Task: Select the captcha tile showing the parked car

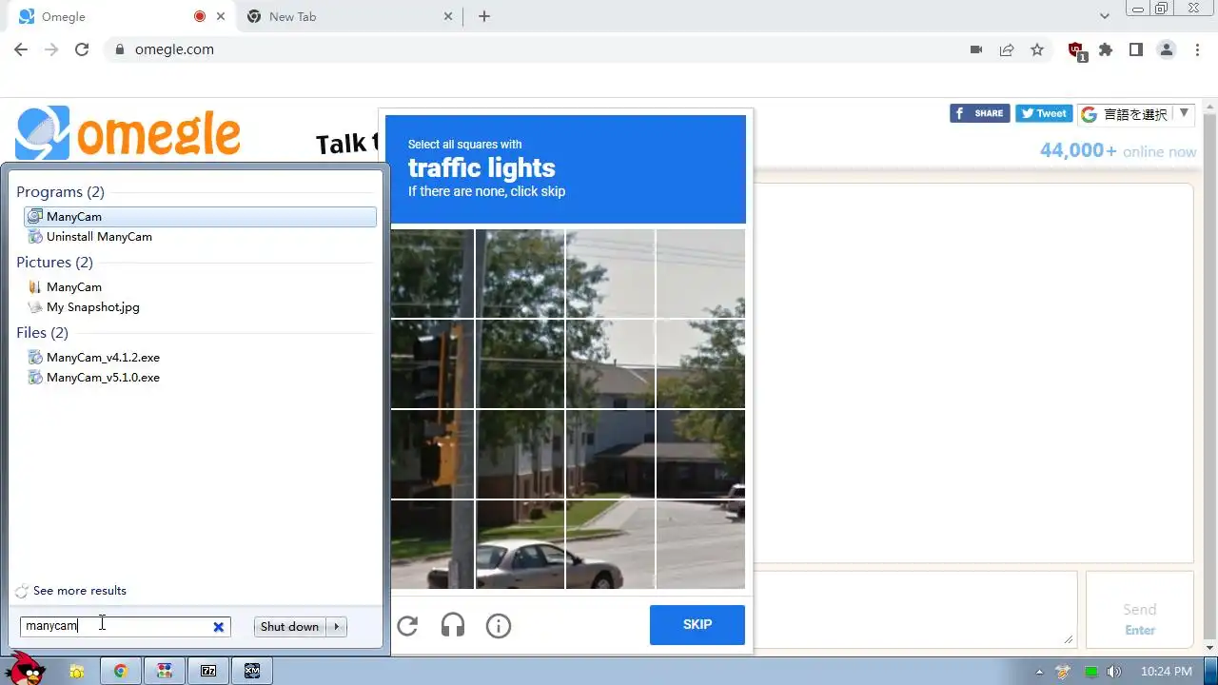Action: coord(521,544)
